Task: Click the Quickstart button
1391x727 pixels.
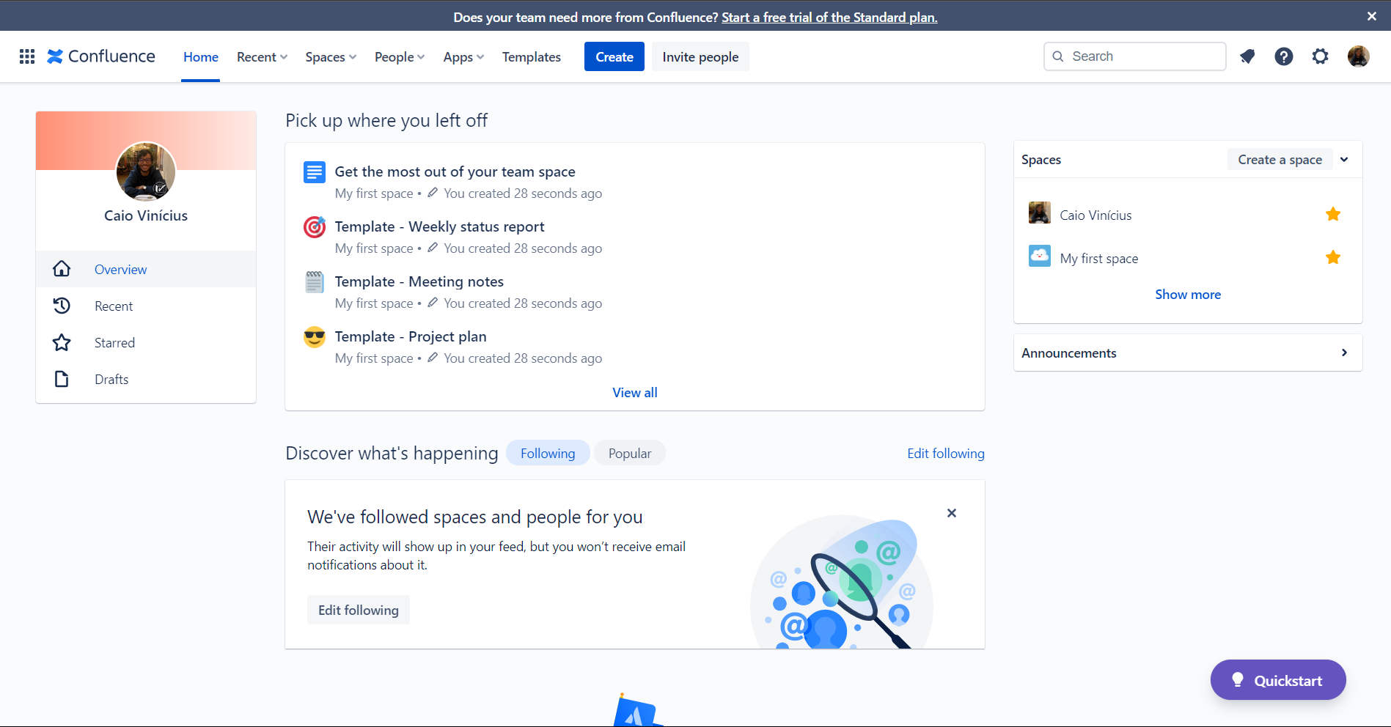Action: [1278, 679]
